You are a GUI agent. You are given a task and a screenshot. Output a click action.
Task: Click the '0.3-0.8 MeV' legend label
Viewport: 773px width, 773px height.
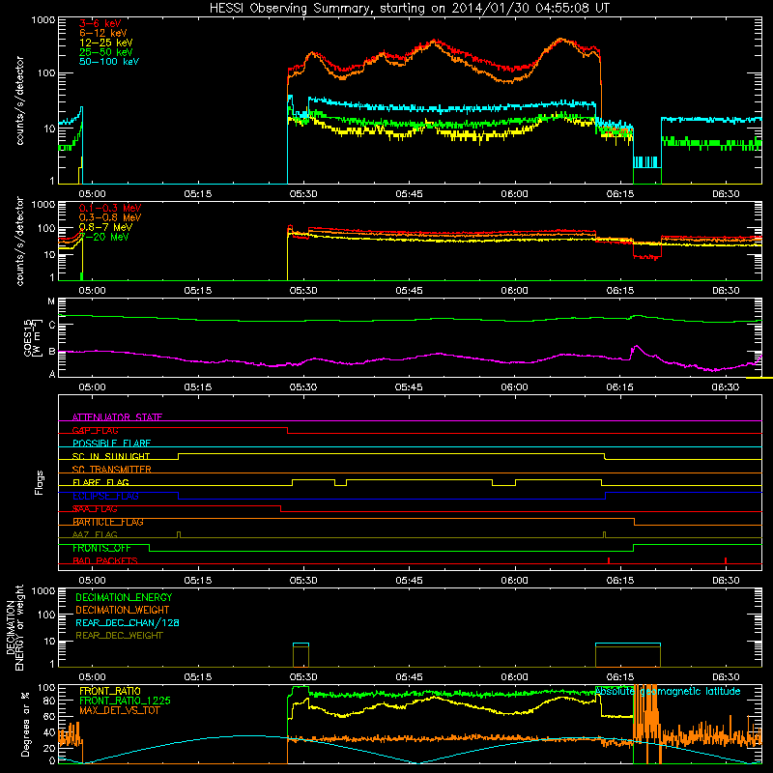pos(110,217)
